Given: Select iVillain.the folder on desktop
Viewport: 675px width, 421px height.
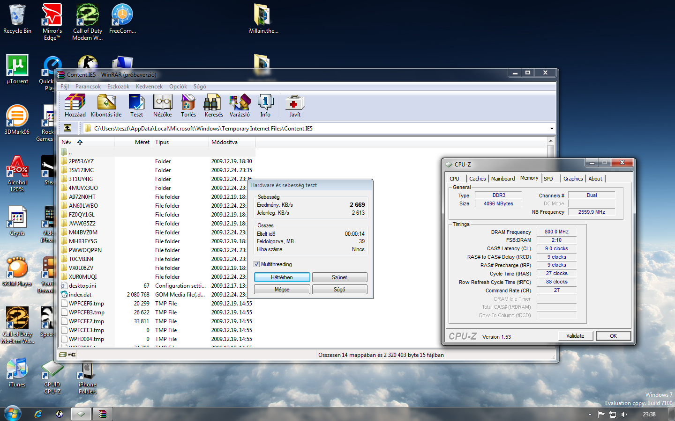Looking at the screenshot, I should coord(263,20).
